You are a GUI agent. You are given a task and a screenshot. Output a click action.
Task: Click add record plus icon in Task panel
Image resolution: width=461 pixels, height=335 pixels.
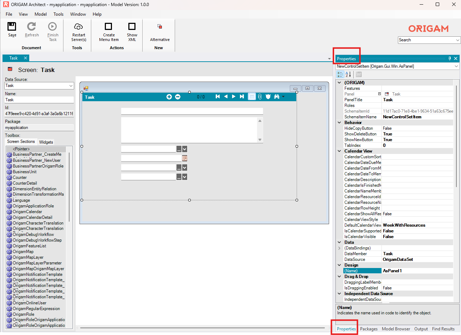[x=169, y=97]
